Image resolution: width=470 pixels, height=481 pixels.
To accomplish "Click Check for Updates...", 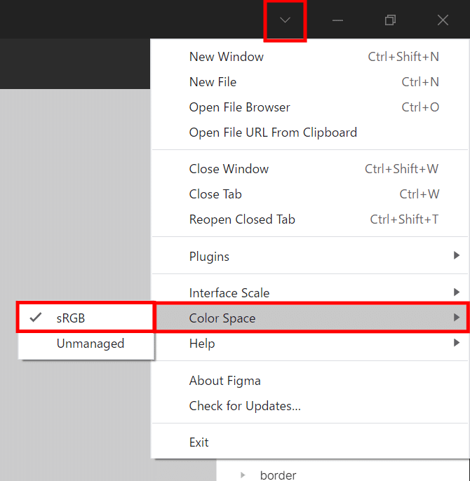I will tap(245, 406).
